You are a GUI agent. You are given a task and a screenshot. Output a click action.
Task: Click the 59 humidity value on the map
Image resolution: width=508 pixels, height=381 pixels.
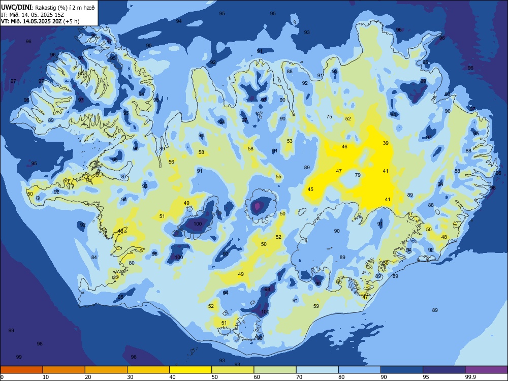pos(316,306)
